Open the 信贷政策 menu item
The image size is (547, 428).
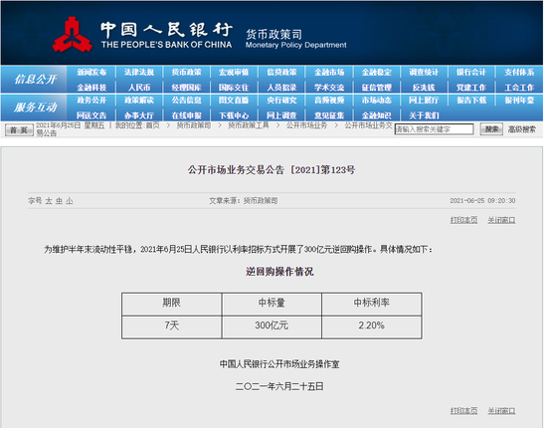[x=281, y=73]
